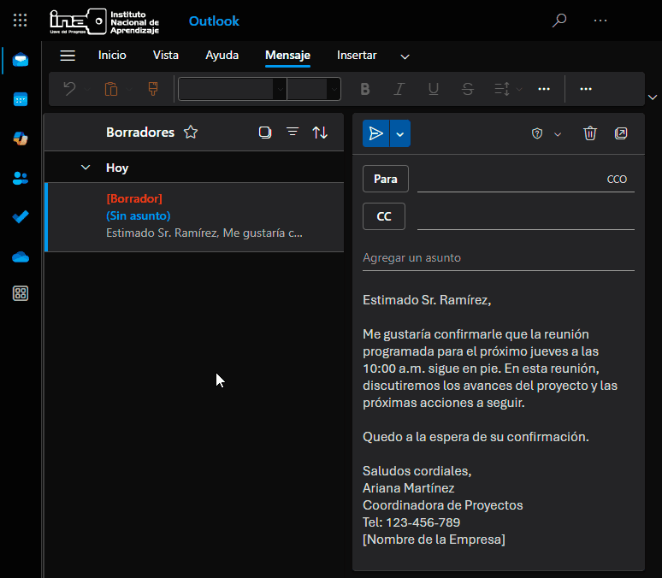Click the search magnifier icon
662x578 pixels.
click(559, 21)
